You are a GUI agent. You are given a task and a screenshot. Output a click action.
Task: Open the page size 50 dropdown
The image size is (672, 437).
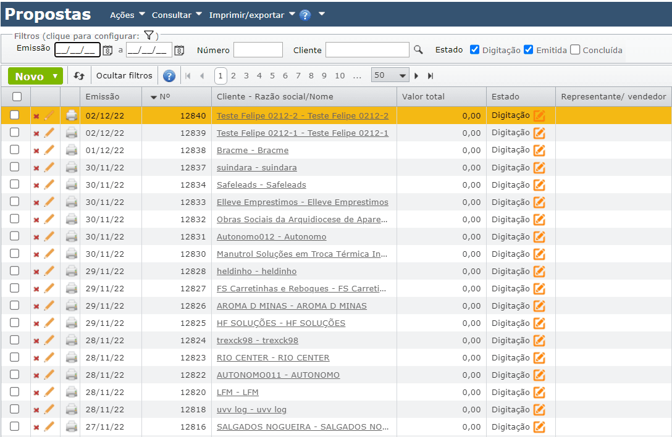[390, 75]
